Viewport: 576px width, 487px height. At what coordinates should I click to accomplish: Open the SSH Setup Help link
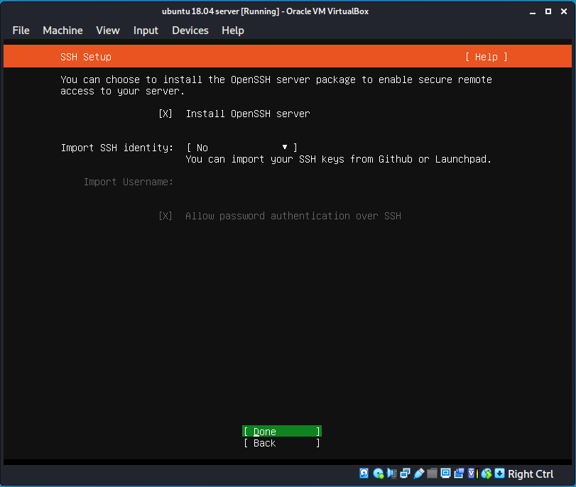point(486,57)
